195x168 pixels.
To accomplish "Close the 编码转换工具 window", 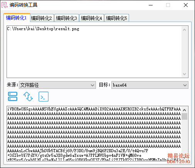I will pos(186,5).
